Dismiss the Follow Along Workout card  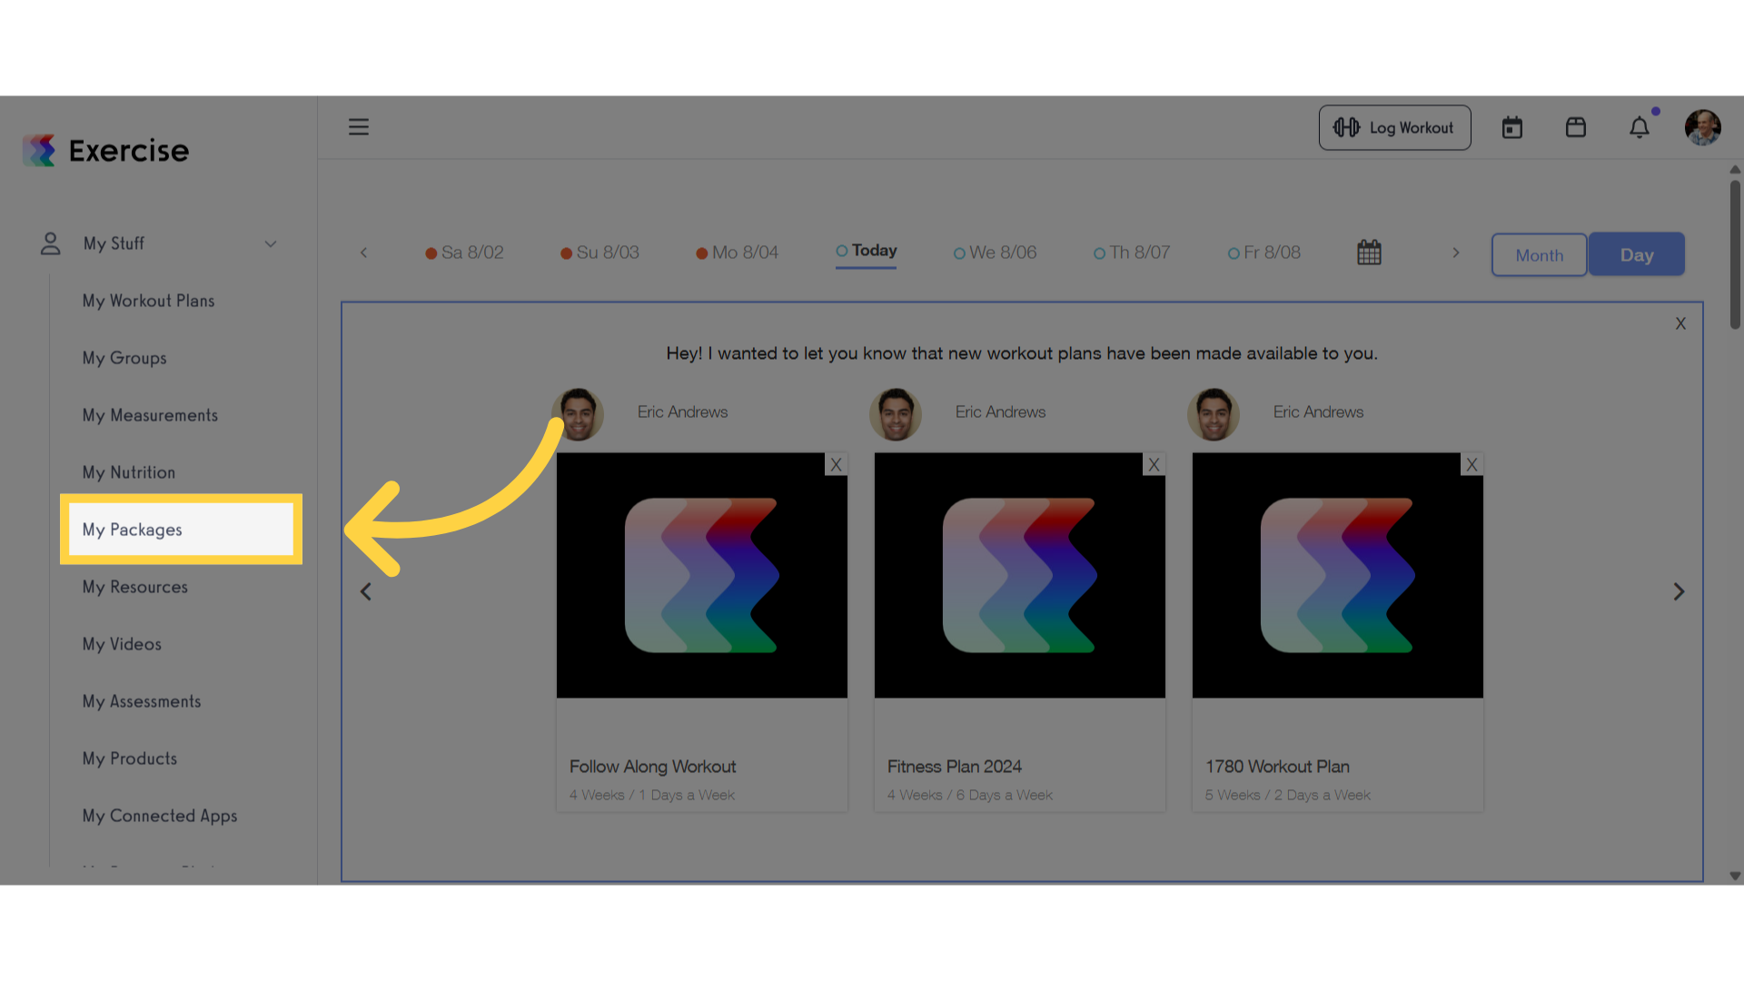836,464
